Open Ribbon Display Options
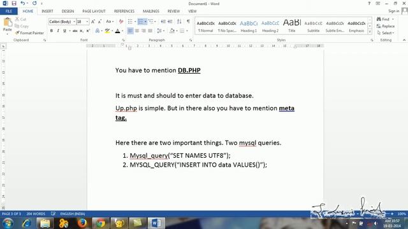The height and width of the screenshot is (229, 408). (x=378, y=4)
